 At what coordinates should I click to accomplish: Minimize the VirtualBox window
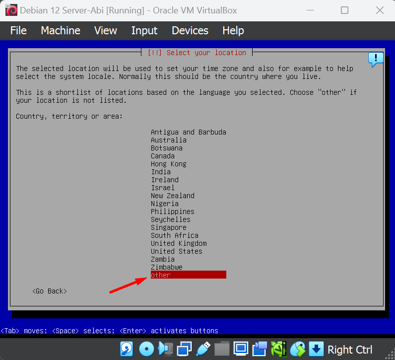click(x=310, y=10)
